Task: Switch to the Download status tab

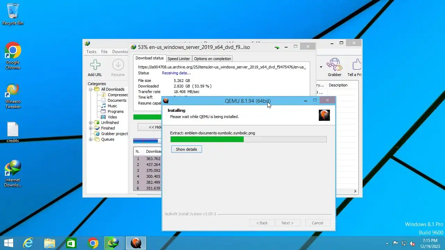Action: pos(149,58)
